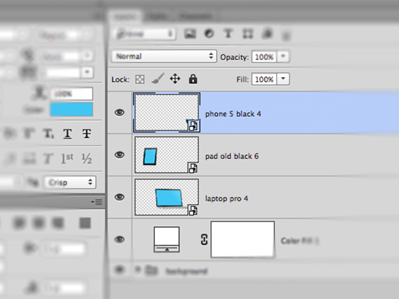The height and width of the screenshot is (299, 399).
Task: Open the Normal blend mode dropdown
Action: coord(165,56)
